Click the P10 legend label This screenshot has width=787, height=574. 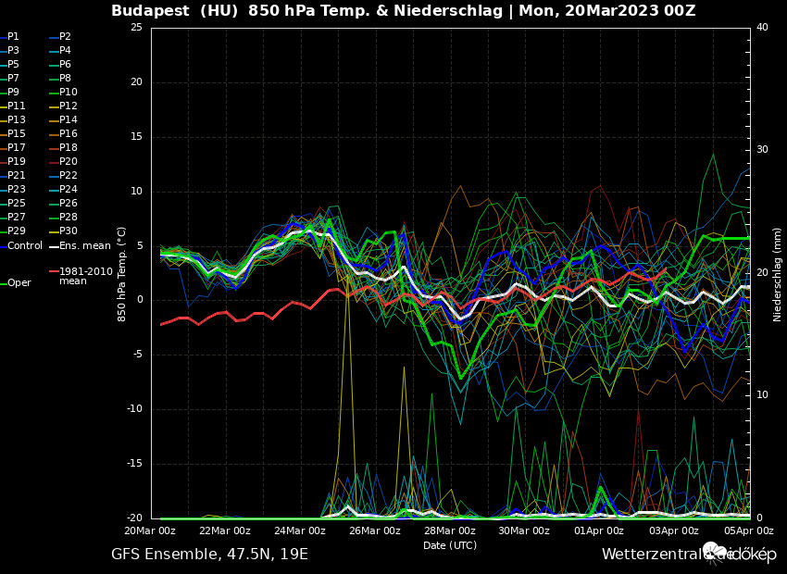click(69, 92)
